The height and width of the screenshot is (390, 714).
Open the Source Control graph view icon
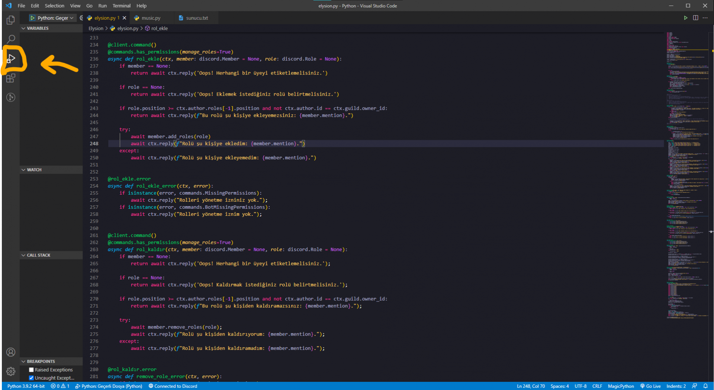point(11,97)
